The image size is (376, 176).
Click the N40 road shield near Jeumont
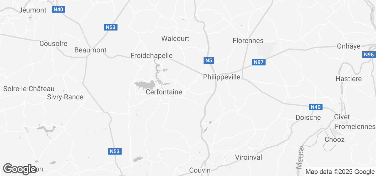click(x=58, y=9)
